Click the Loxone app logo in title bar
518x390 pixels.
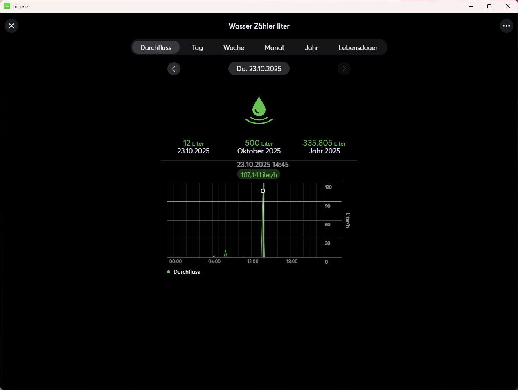[x=7, y=6]
